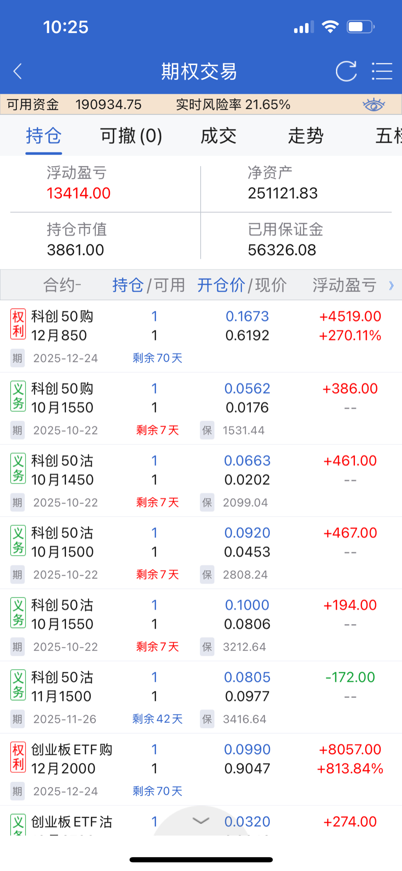The image size is (402, 871).
Task: Sort by 持仓 column header
Action: pos(128,285)
